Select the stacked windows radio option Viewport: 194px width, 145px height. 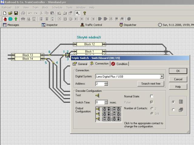pos(173,110)
